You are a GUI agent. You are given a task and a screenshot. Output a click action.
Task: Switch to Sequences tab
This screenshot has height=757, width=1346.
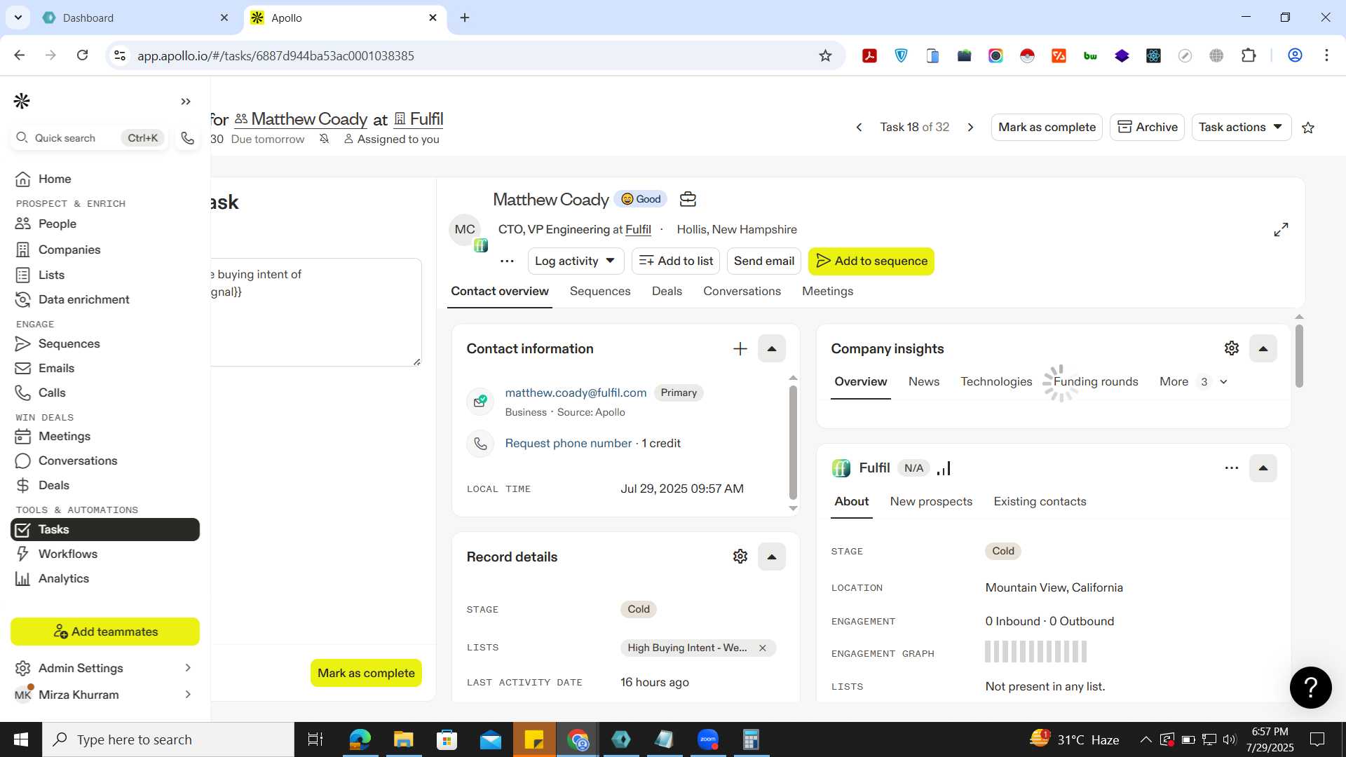(x=600, y=292)
